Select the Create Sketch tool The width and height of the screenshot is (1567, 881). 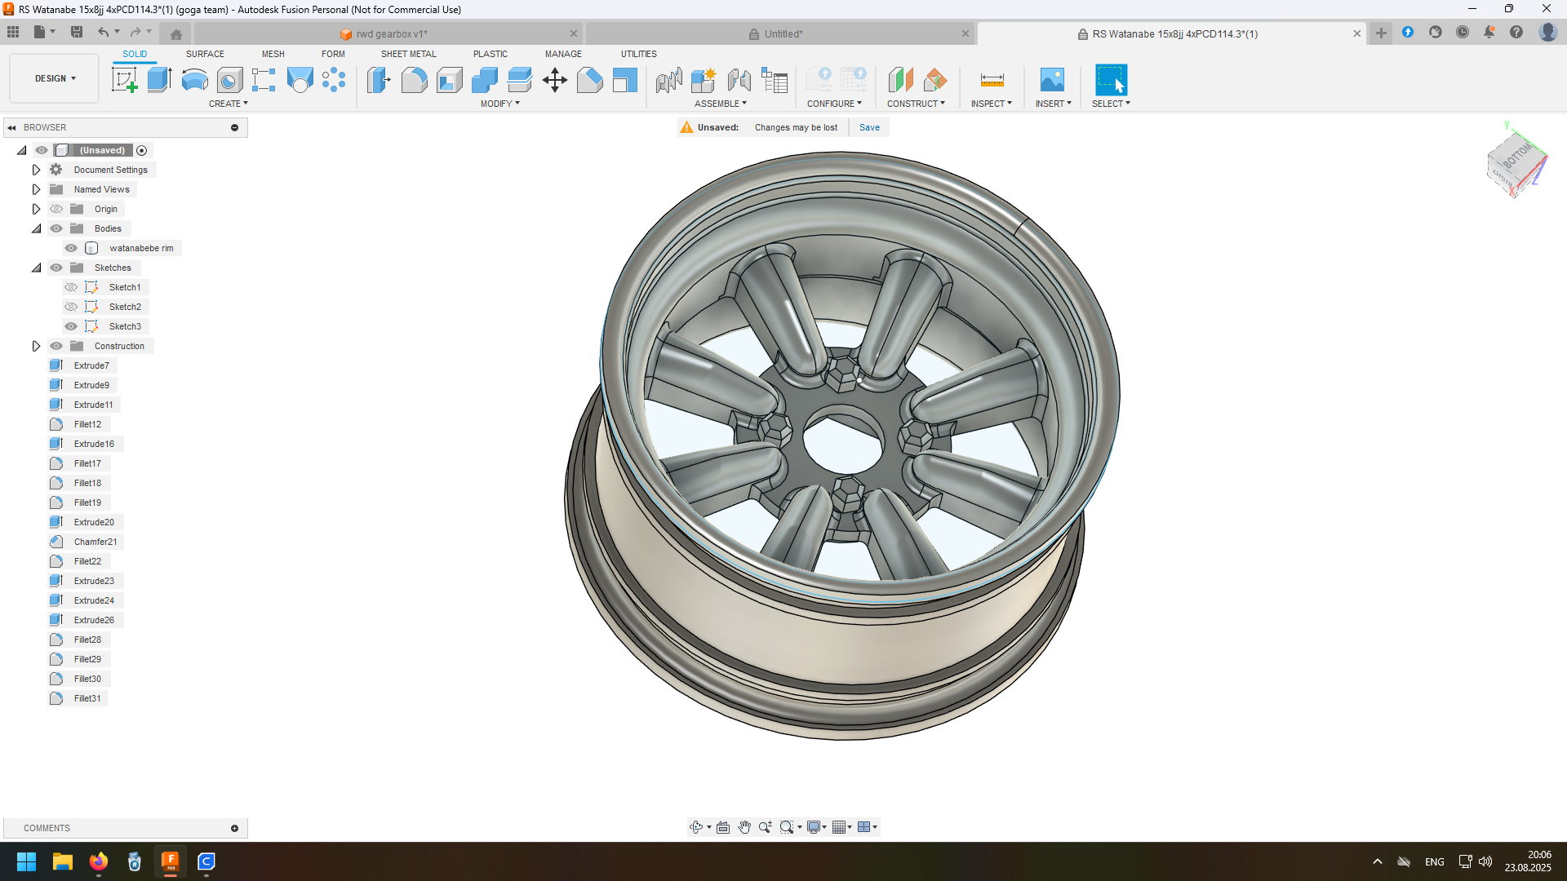pyautogui.click(x=124, y=80)
